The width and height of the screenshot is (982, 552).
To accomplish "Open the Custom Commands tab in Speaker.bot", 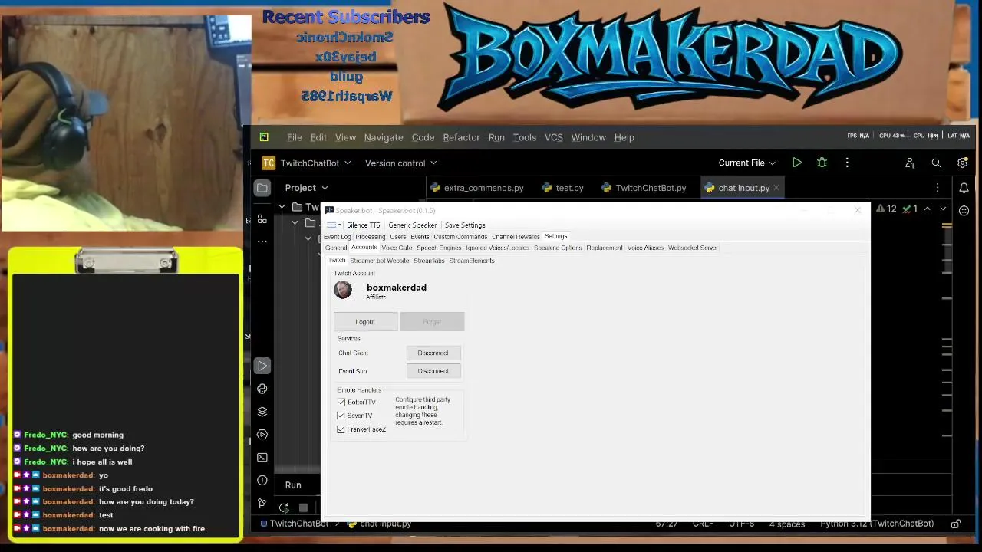I will [x=460, y=237].
